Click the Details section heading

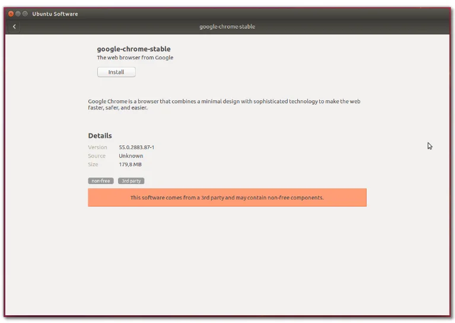[100, 135]
